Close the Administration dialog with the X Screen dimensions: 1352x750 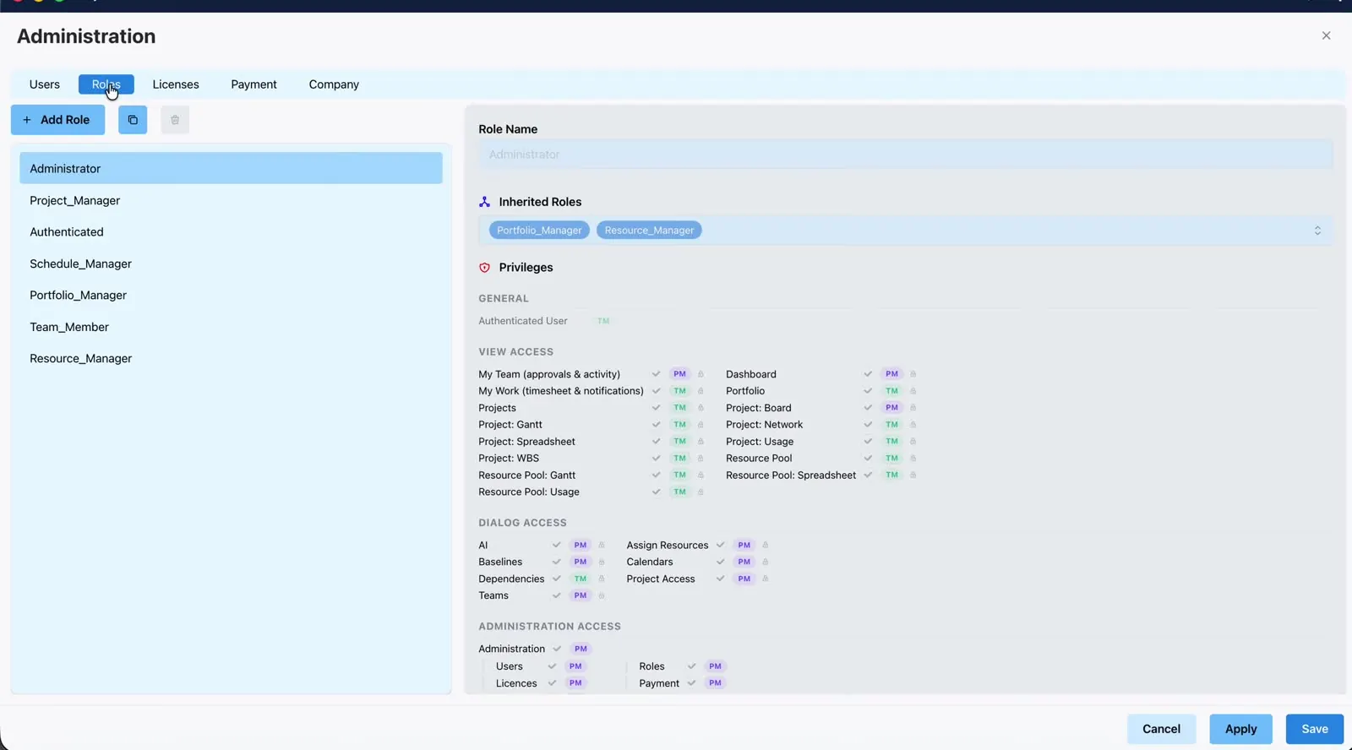point(1326,35)
